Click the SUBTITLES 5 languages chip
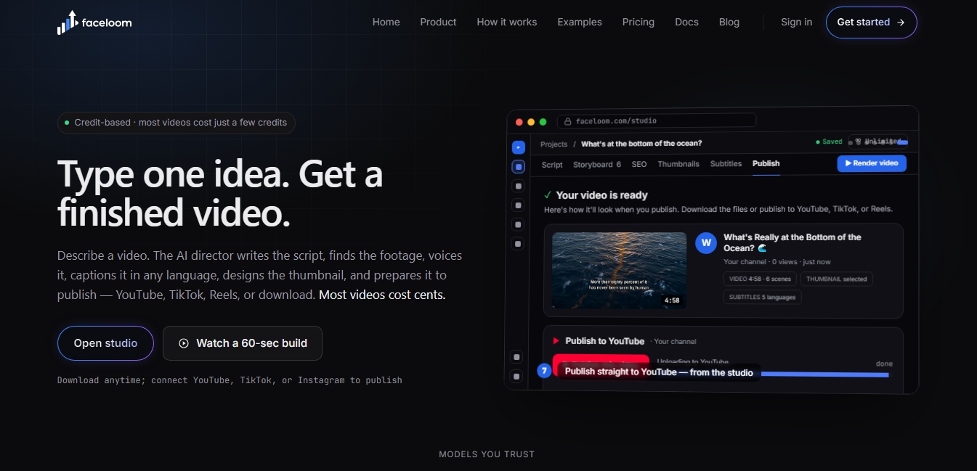Viewport: 977px width, 471px height. pyautogui.click(x=762, y=297)
